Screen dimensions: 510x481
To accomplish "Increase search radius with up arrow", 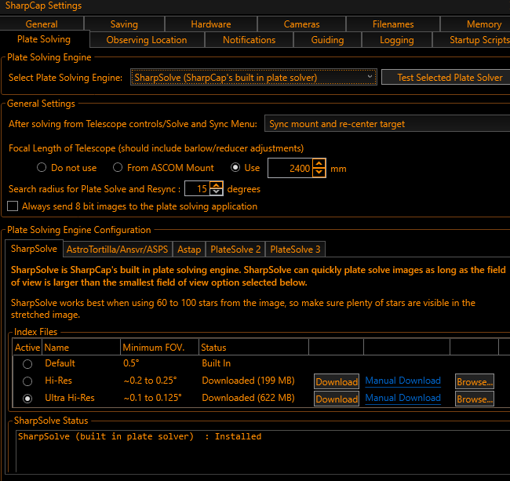I will pyautogui.click(x=217, y=185).
